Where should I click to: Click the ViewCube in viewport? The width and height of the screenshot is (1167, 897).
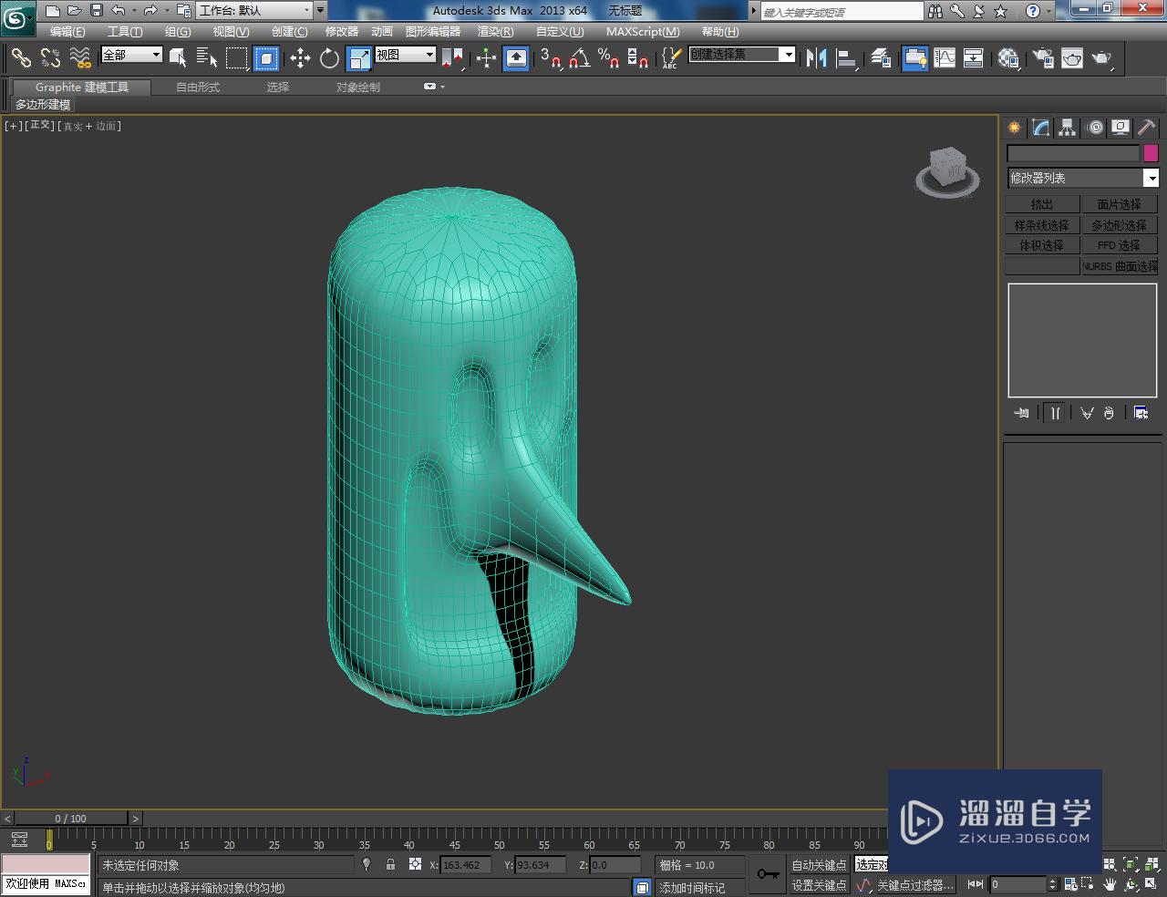[947, 171]
